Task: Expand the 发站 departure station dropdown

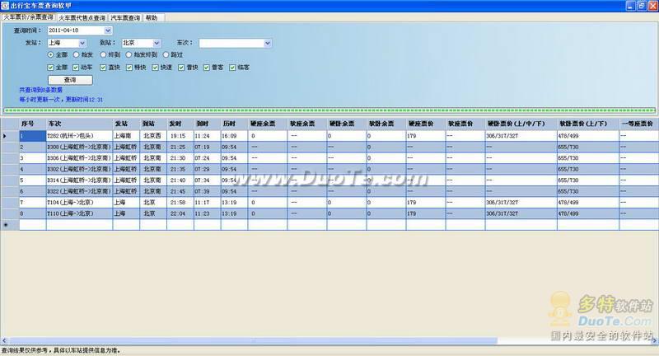Action: pyautogui.click(x=82, y=43)
